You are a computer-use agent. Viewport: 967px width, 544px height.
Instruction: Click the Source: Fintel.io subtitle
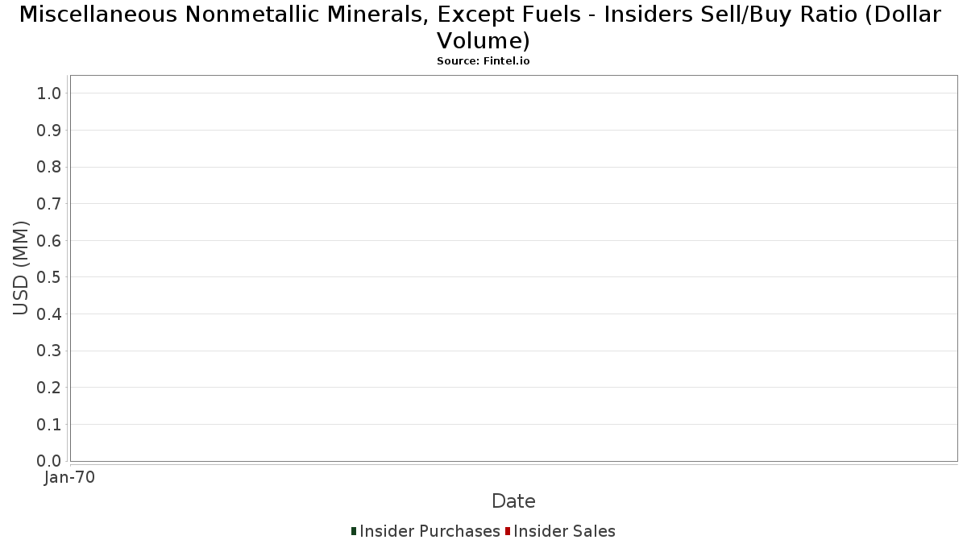pos(483,61)
